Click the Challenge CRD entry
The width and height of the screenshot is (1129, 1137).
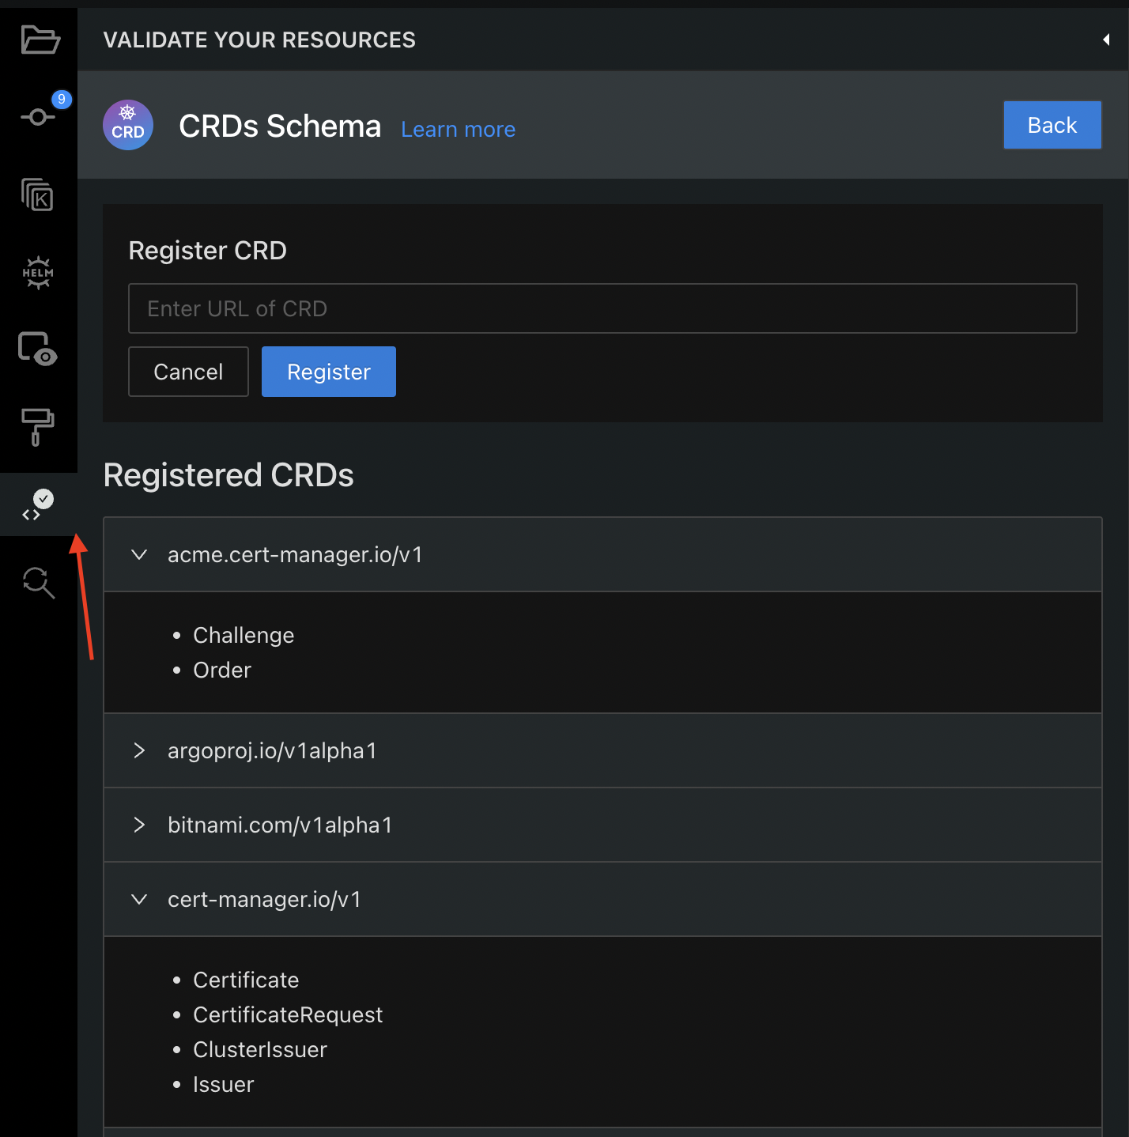[244, 636]
